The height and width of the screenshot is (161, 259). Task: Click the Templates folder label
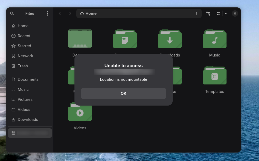click(215, 92)
